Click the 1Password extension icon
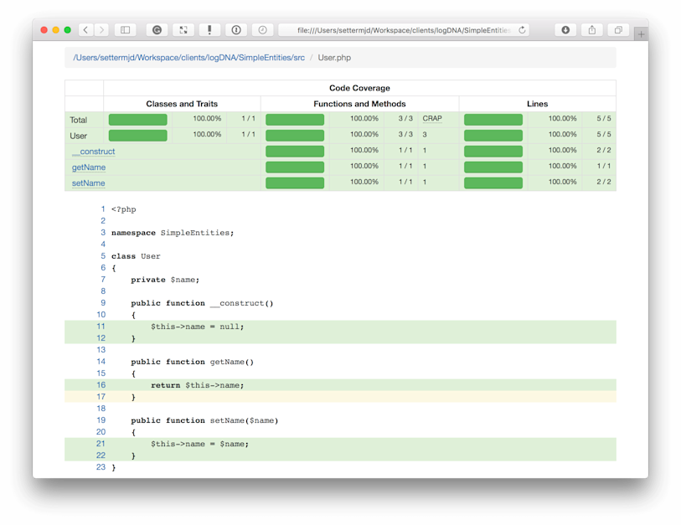This screenshot has width=681, height=525. click(x=236, y=30)
